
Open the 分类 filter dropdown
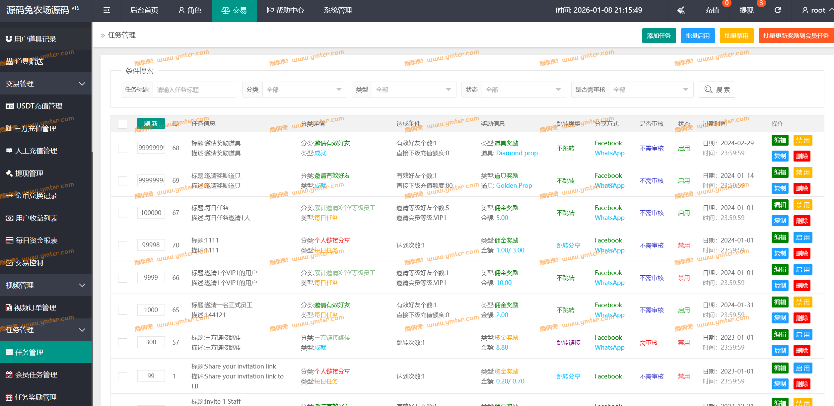pyautogui.click(x=304, y=90)
